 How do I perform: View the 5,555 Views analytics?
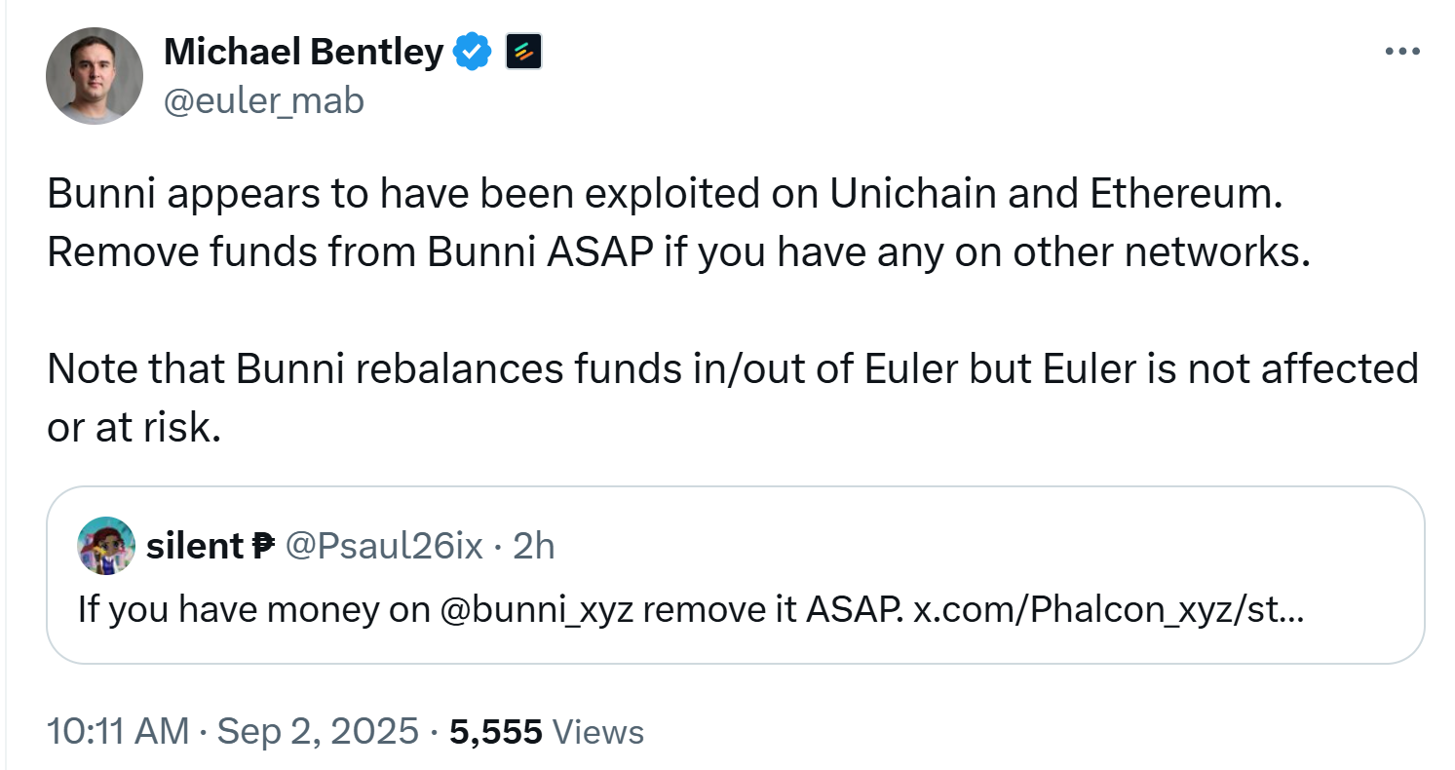coord(498,730)
